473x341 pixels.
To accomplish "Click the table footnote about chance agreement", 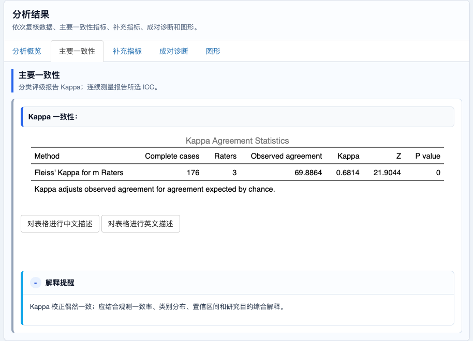I will 155,189.
